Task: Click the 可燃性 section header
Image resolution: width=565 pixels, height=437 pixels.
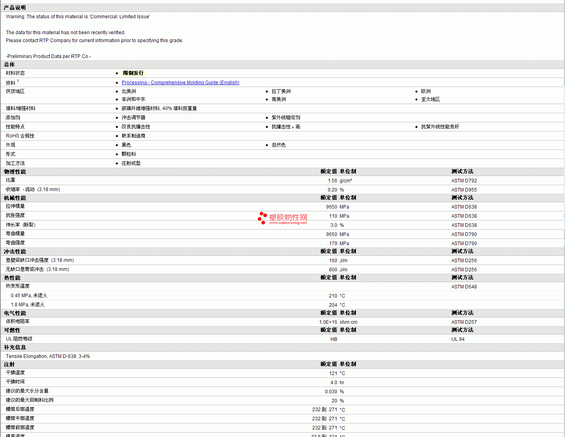Action: click(x=12, y=330)
